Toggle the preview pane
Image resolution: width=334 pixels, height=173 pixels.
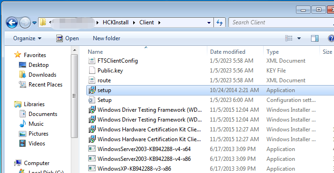315,38
